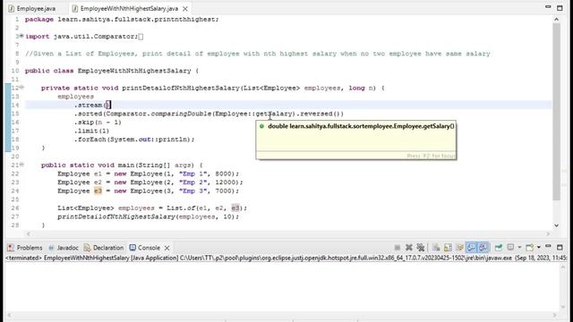The image size is (573, 322).
Task: Click the editor vertical scrollbar up arrow
Action: [556, 20]
